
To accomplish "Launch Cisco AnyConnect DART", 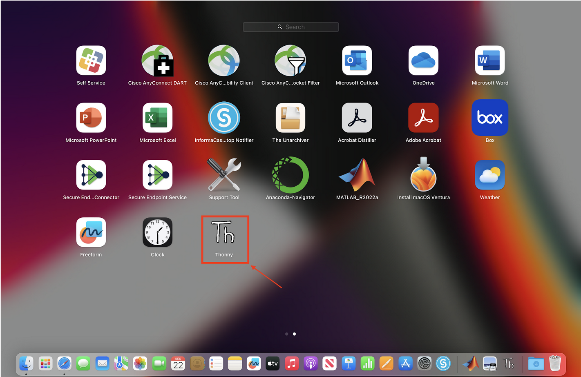I will pyautogui.click(x=158, y=60).
